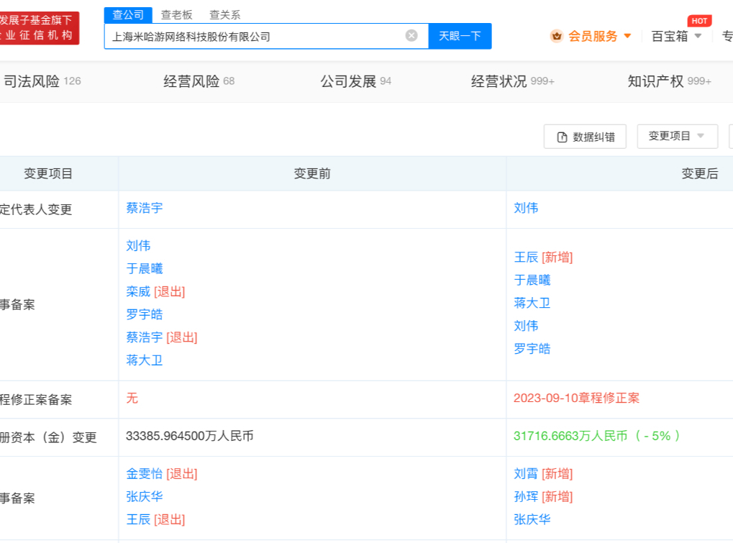Screen dimensions: 733x543
Task: Select the 查公司 search tab
Action: (128, 14)
